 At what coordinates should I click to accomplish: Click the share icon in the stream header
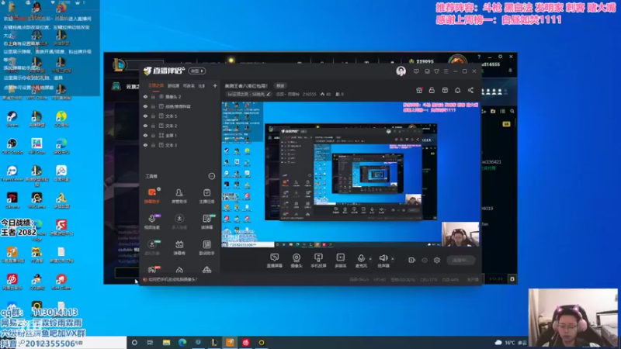470,90
